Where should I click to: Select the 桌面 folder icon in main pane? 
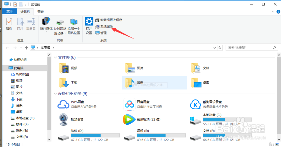coord(196,83)
